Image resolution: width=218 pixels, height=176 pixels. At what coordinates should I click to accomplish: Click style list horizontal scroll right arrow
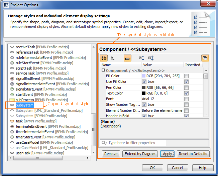pos(88,158)
